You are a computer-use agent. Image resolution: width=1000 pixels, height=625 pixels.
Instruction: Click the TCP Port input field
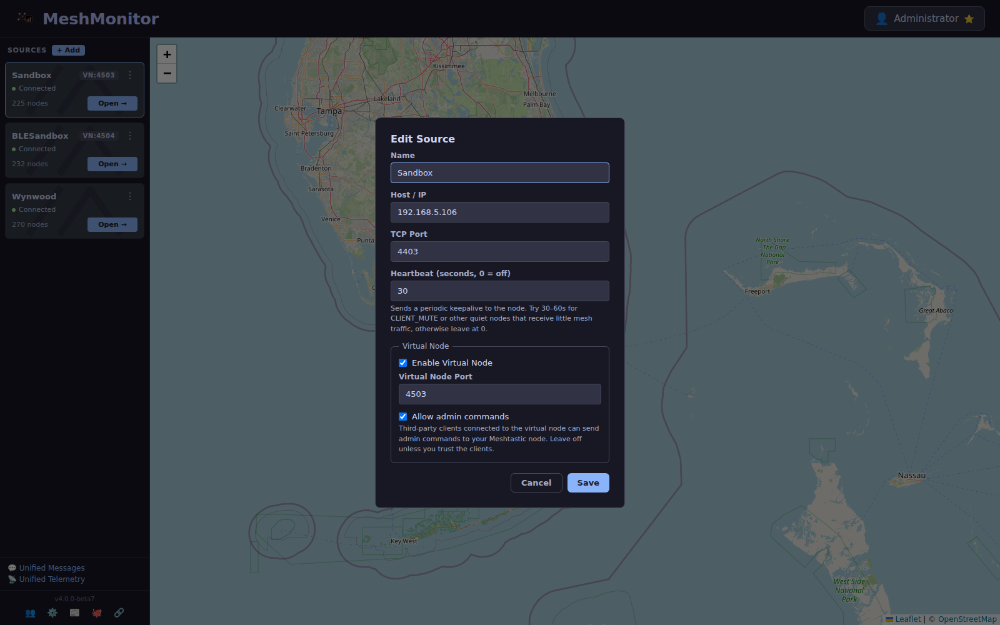[500, 252]
